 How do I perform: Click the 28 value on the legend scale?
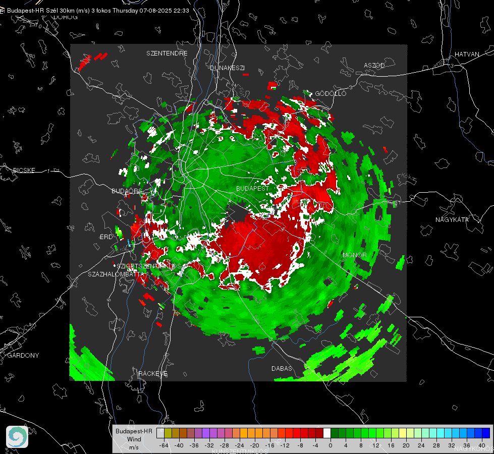coord(436,445)
